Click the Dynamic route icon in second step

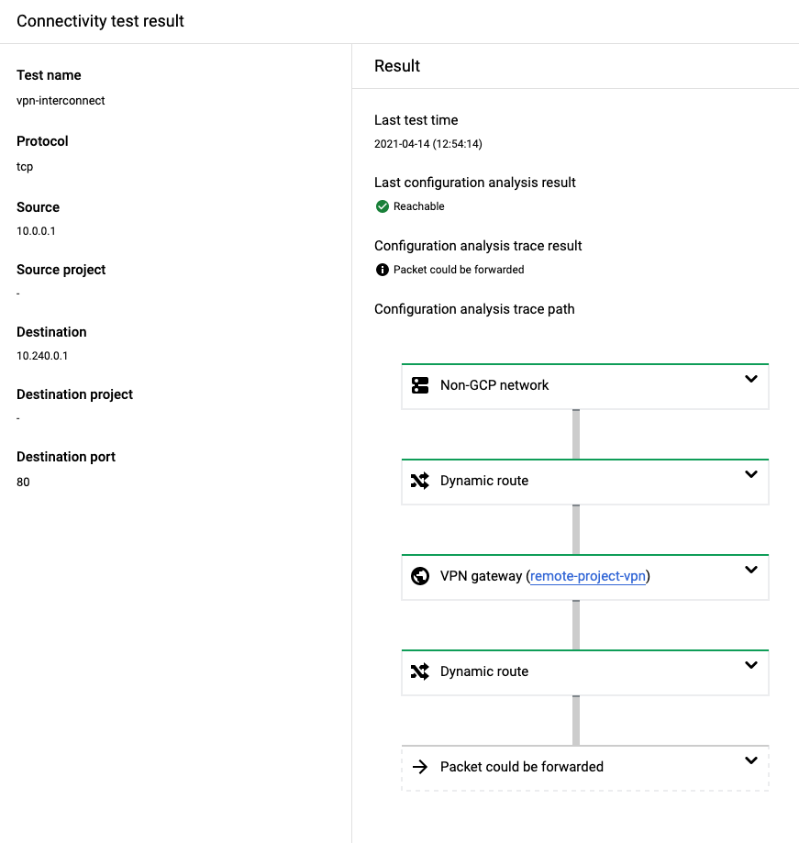click(420, 481)
